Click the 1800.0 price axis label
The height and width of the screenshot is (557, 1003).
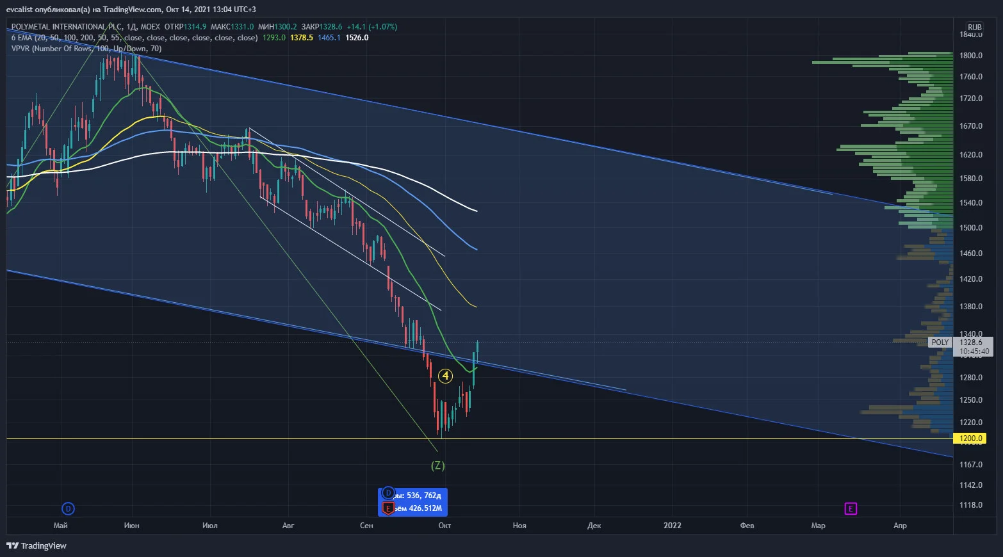point(971,56)
